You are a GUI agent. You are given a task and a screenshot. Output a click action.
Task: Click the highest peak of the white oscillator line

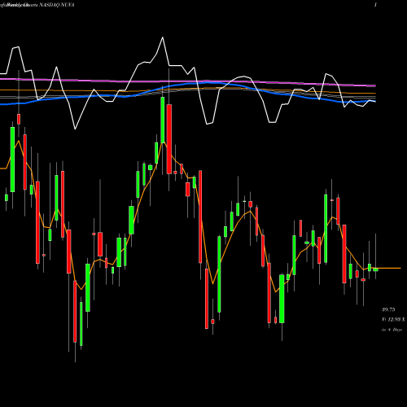[x=163, y=37]
